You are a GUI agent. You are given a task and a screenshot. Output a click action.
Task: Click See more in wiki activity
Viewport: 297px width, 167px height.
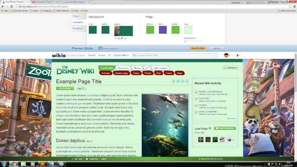coord(232,119)
